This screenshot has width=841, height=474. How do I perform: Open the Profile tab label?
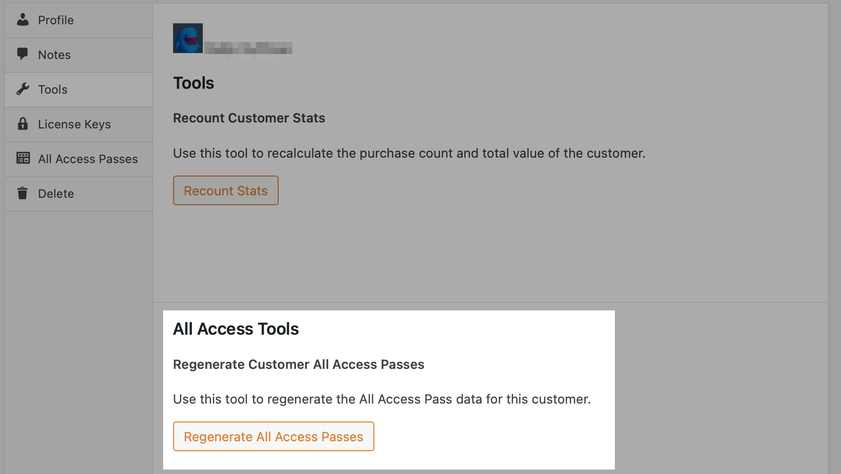56,20
